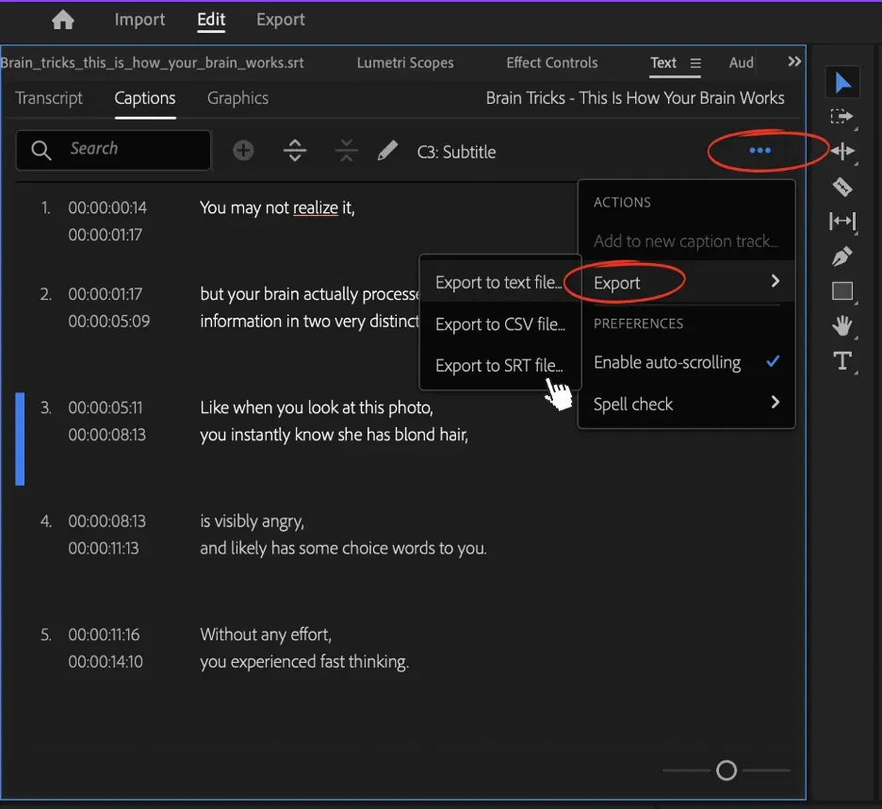Open the Import workspace tab
Screen dimensions: 882x809
click(139, 20)
